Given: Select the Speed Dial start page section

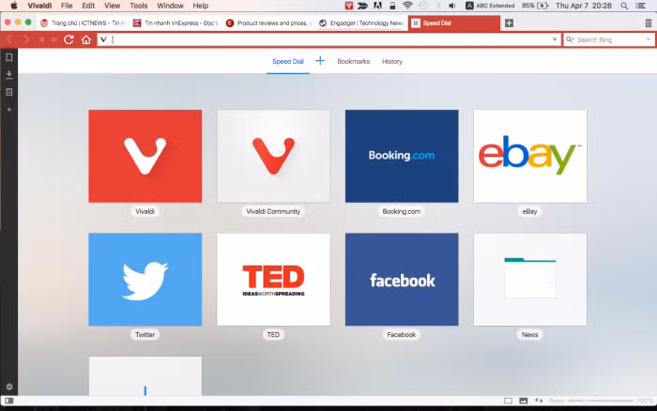Looking at the screenshot, I should [x=288, y=61].
